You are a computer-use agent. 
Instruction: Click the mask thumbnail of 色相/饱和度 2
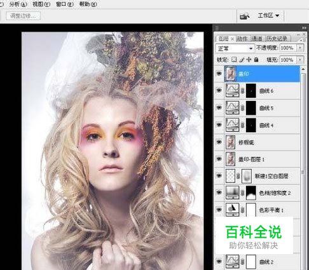coord(251,192)
